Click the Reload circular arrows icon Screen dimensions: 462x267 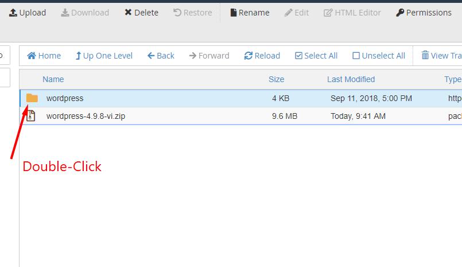pyautogui.click(x=249, y=56)
